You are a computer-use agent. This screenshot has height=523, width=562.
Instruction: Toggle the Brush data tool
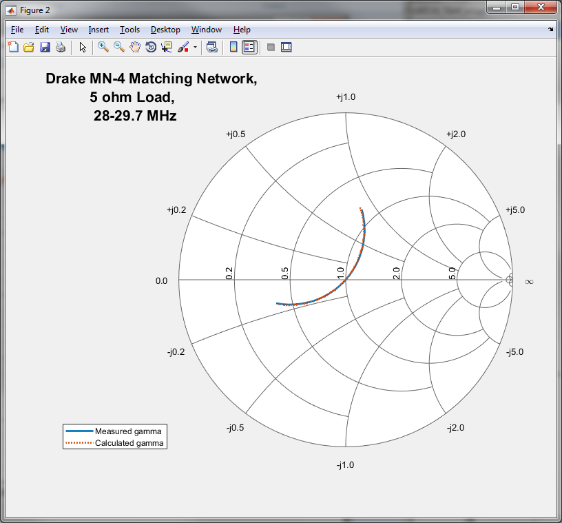pos(183,47)
